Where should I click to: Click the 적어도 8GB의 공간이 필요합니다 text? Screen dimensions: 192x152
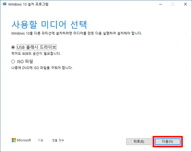tap(36, 54)
